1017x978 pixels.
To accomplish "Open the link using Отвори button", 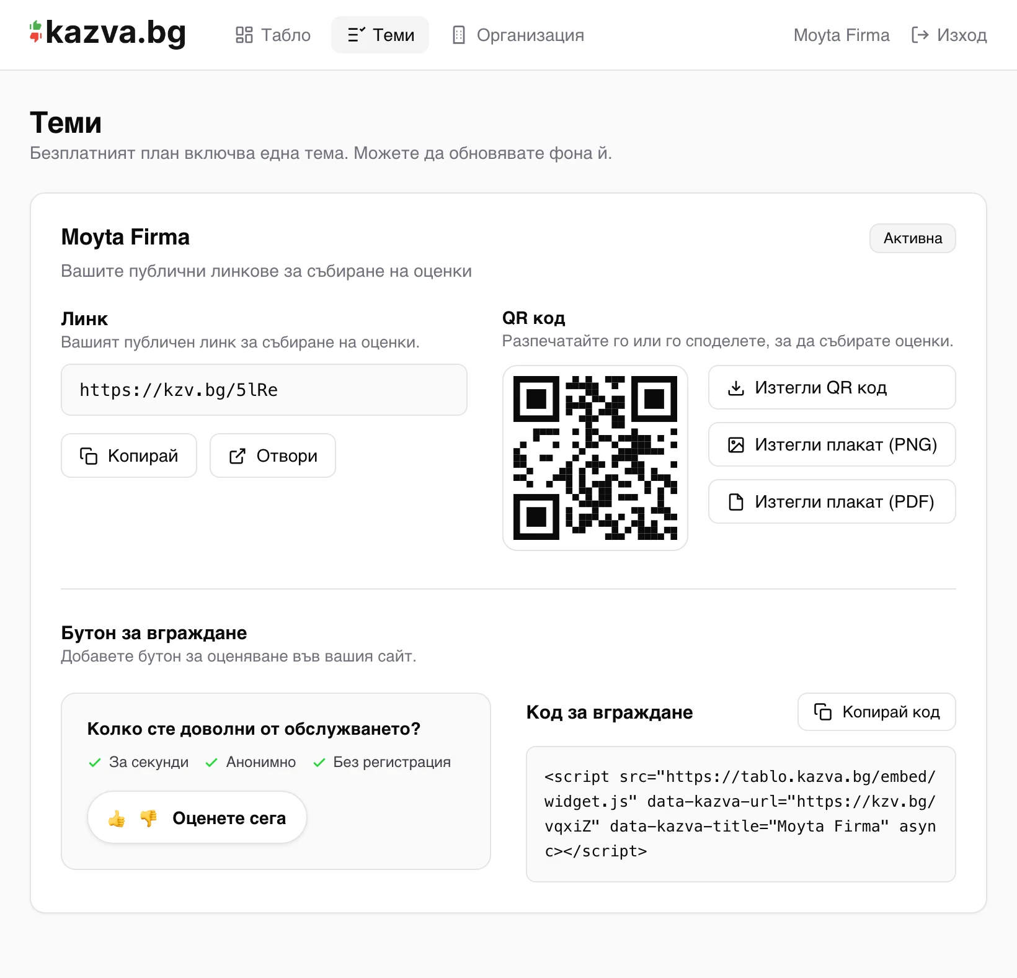I will pos(273,455).
